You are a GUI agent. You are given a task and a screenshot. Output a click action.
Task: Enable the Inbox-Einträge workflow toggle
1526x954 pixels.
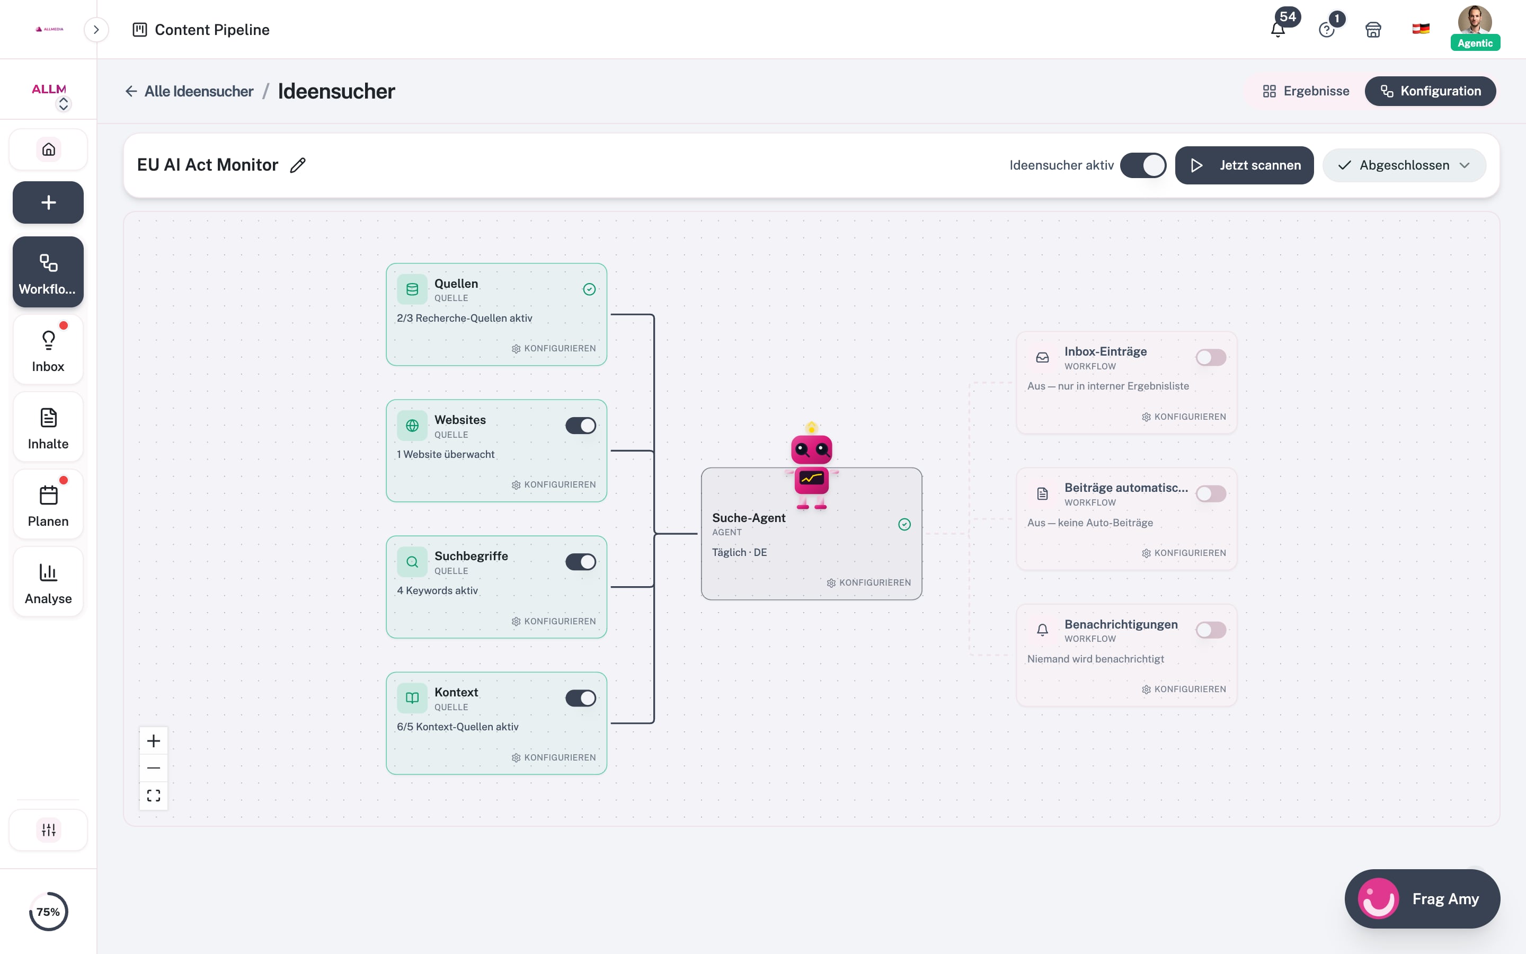(1211, 358)
